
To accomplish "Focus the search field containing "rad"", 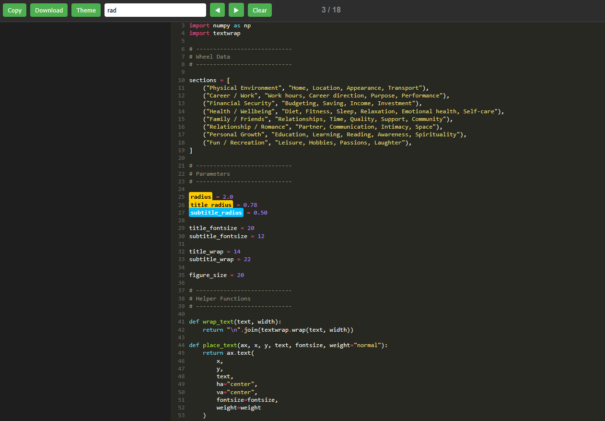I will (x=155, y=10).
